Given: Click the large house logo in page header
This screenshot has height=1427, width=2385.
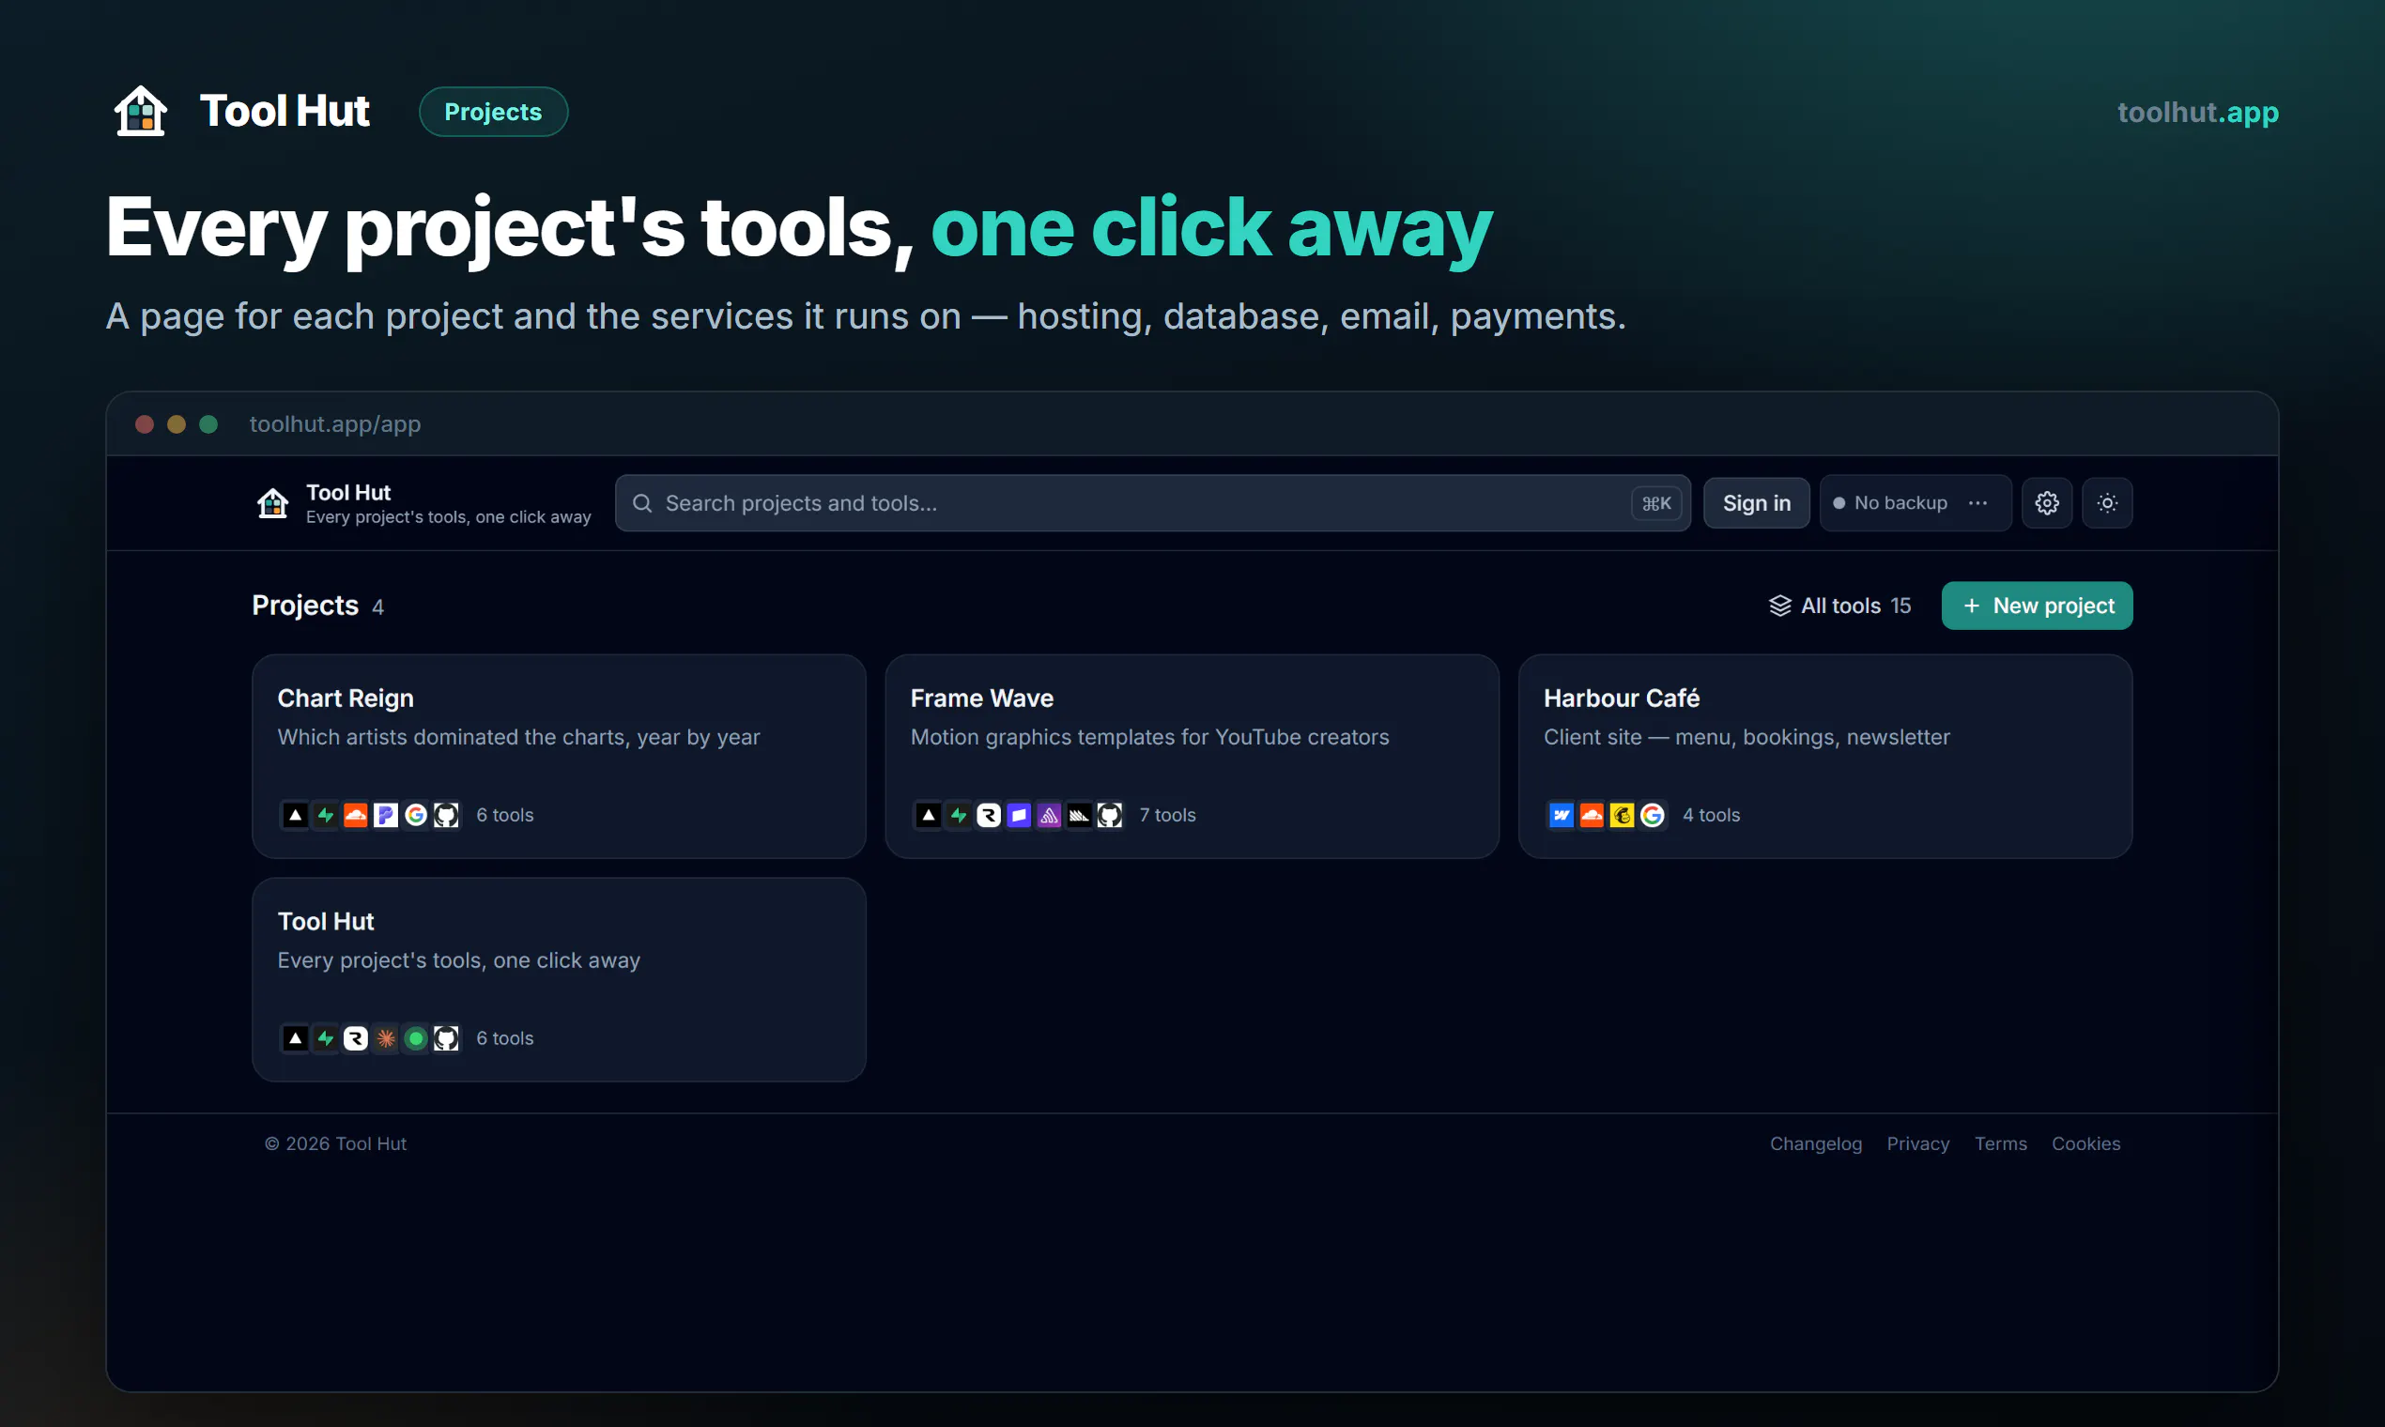Looking at the screenshot, I should click(x=141, y=111).
